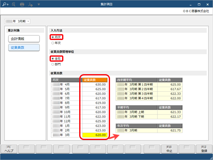Select the 会計情報 aggregation target
Screen dimensions: 213x160
click(x=24, y=39)
